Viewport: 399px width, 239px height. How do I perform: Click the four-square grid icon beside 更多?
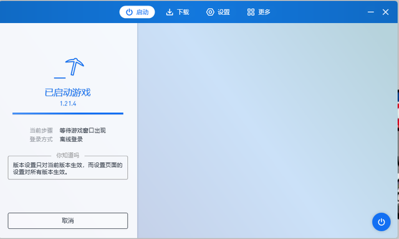[251, 12]
